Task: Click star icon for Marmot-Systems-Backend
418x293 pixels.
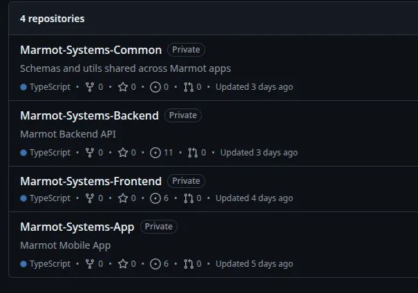Action: [123, 153]
